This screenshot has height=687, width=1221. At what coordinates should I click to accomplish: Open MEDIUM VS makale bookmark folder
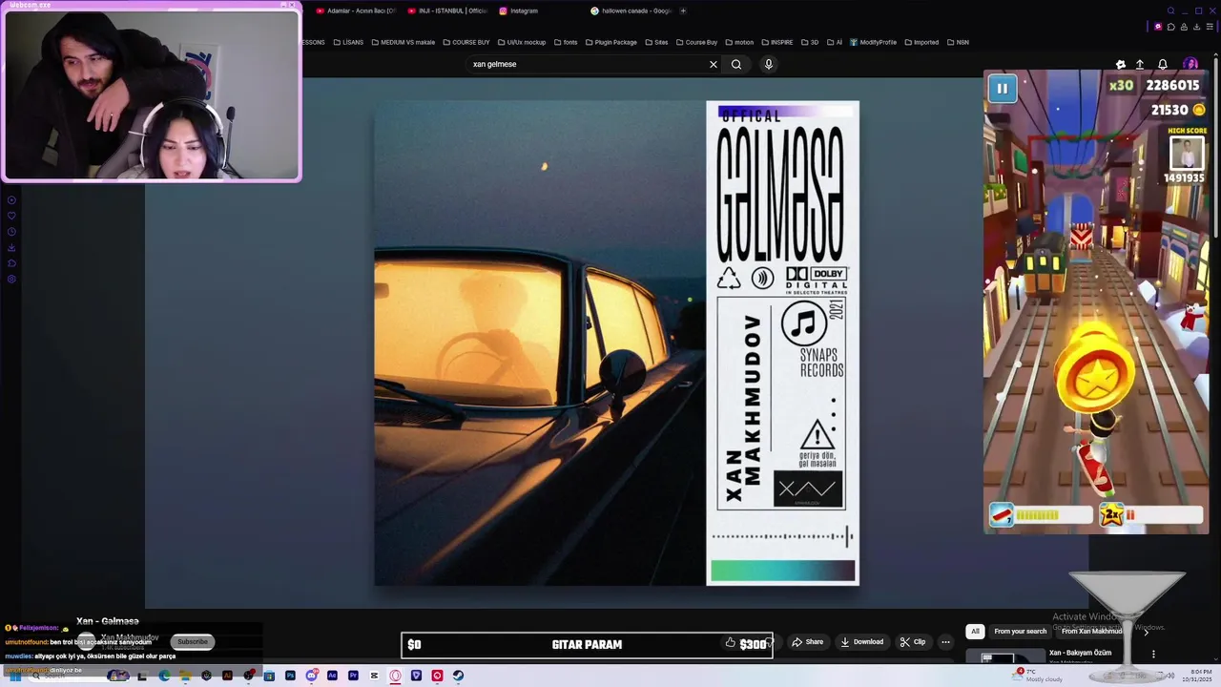(403, 42)
